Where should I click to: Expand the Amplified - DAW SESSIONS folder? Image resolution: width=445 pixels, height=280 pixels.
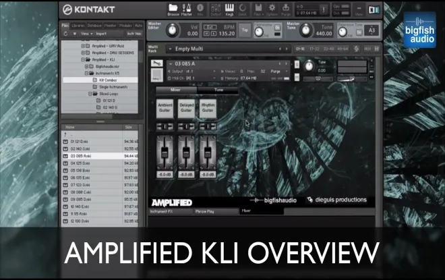click(83, 53)
